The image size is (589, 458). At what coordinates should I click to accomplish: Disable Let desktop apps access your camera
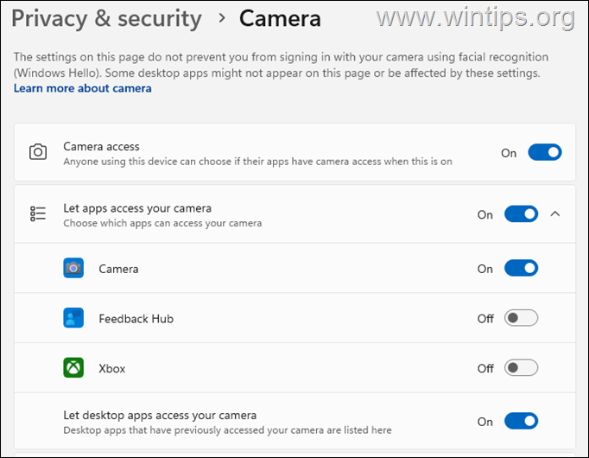(x=521, y=421)
